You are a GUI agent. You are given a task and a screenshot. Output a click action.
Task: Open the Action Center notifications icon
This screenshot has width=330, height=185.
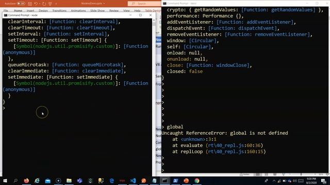coord(323,180)
